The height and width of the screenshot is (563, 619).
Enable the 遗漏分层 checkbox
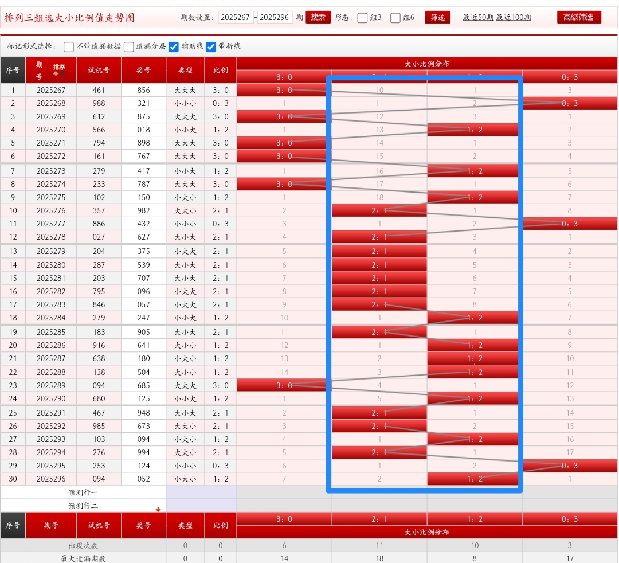[129, 47]
